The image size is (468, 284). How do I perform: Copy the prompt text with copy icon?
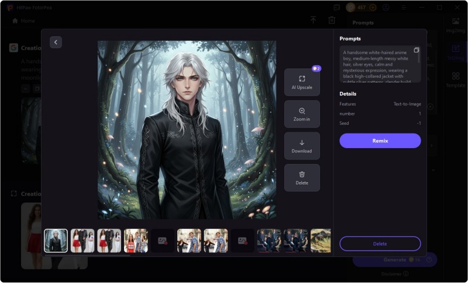pos(417,50)
